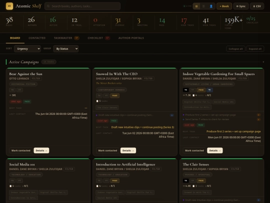Open Details for Bear Against the Sun

(41, 150)
